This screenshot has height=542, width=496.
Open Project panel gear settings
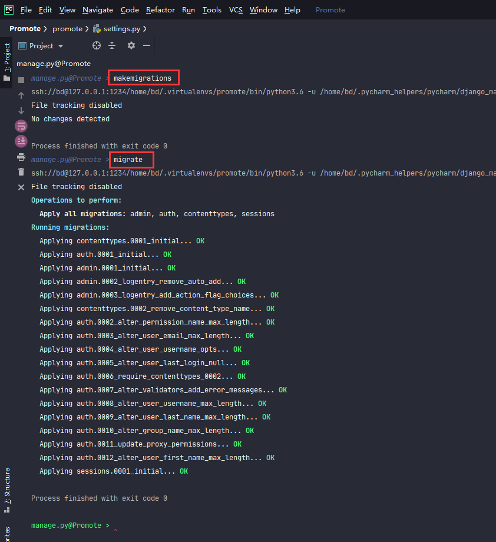(x=131, y=45)
